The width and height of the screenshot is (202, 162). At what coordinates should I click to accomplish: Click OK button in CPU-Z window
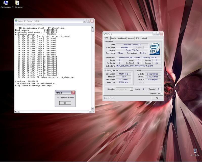click(x=157, y=98)
